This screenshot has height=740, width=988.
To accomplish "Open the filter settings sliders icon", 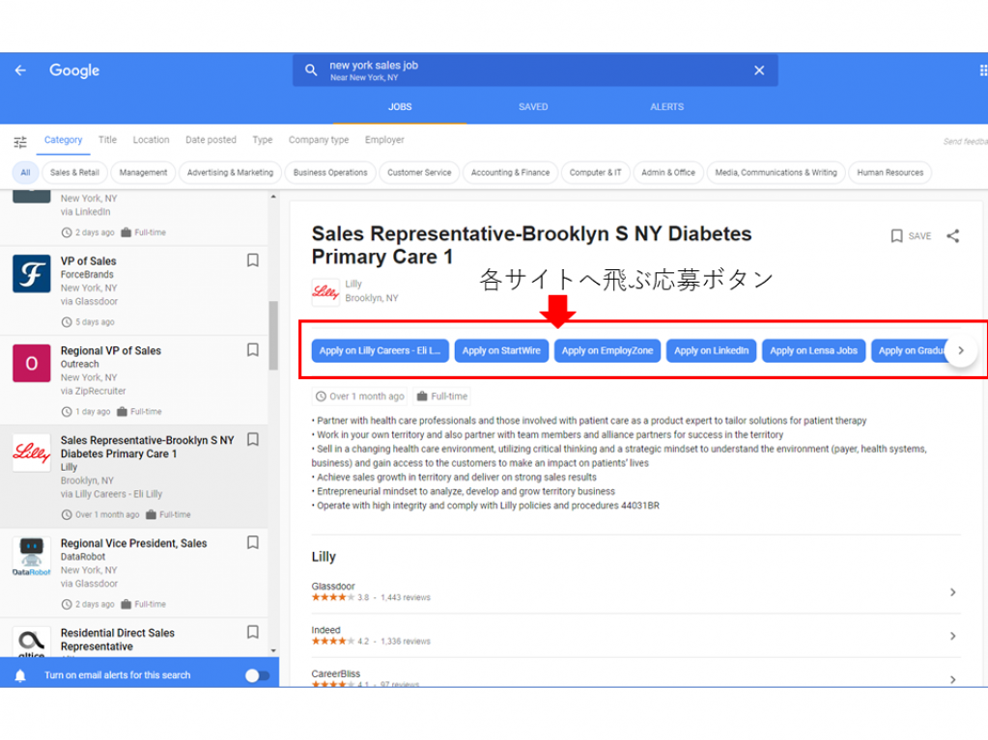I will coord(20,142).
